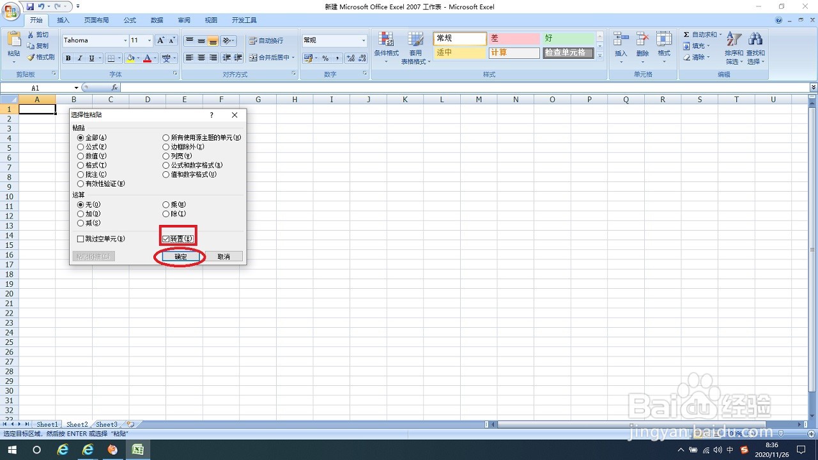Open the 审阅 ribbon tab

point(184,20)
